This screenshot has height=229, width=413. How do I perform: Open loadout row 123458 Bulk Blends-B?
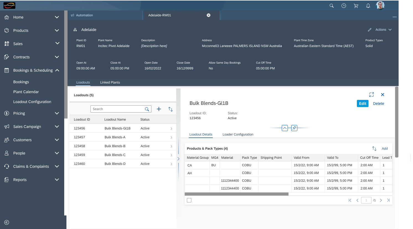pyautogui.click(x=123, y=146)
